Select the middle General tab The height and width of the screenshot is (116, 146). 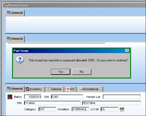point(15,39)
